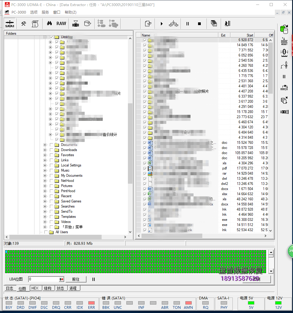Image resolution: width=293 pixels, height=313 pixels.
Task: Expand the Saved Games node
Action: (x=45, y=201)
